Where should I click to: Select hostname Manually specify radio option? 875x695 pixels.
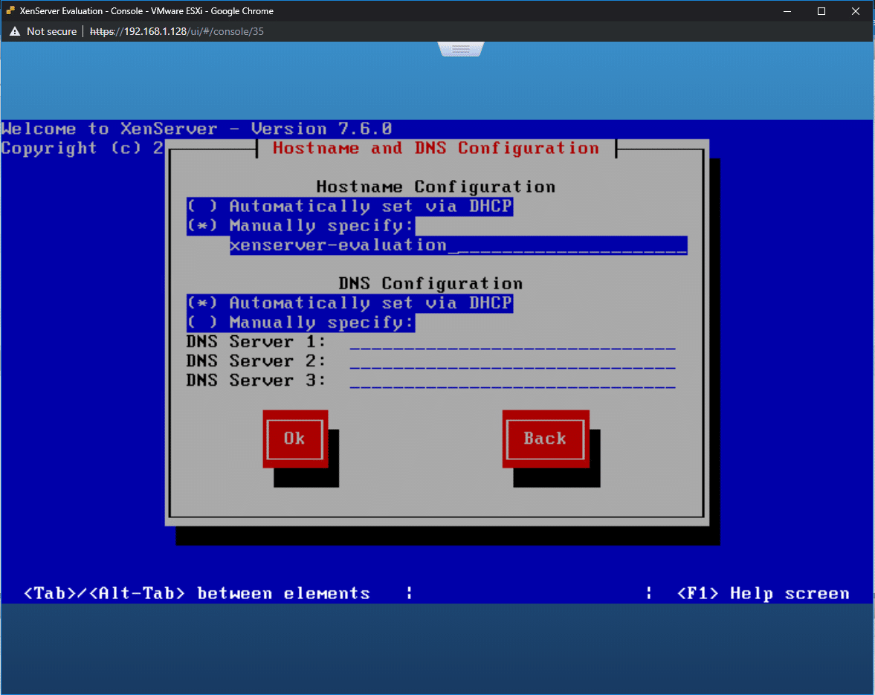pos(301,226)
